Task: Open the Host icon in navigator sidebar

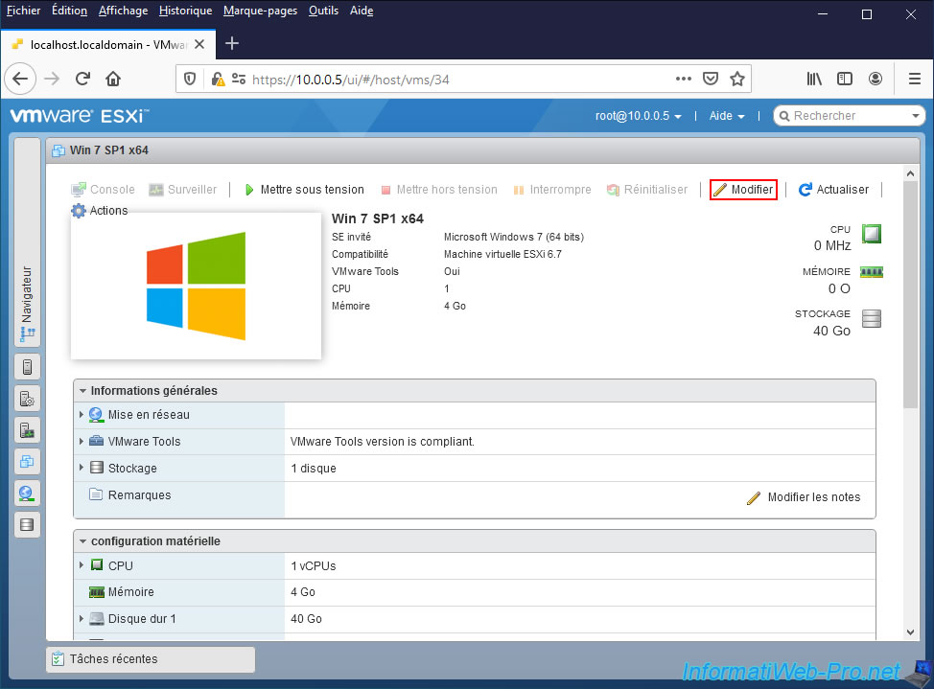Action: (27, 367)
